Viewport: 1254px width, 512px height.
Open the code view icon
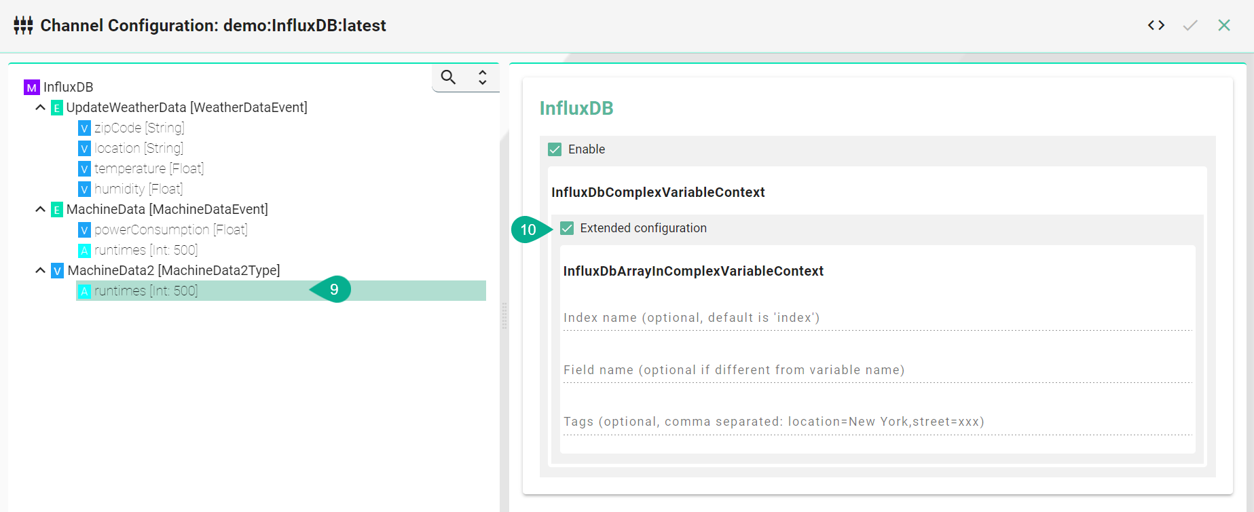[1156, 26]
